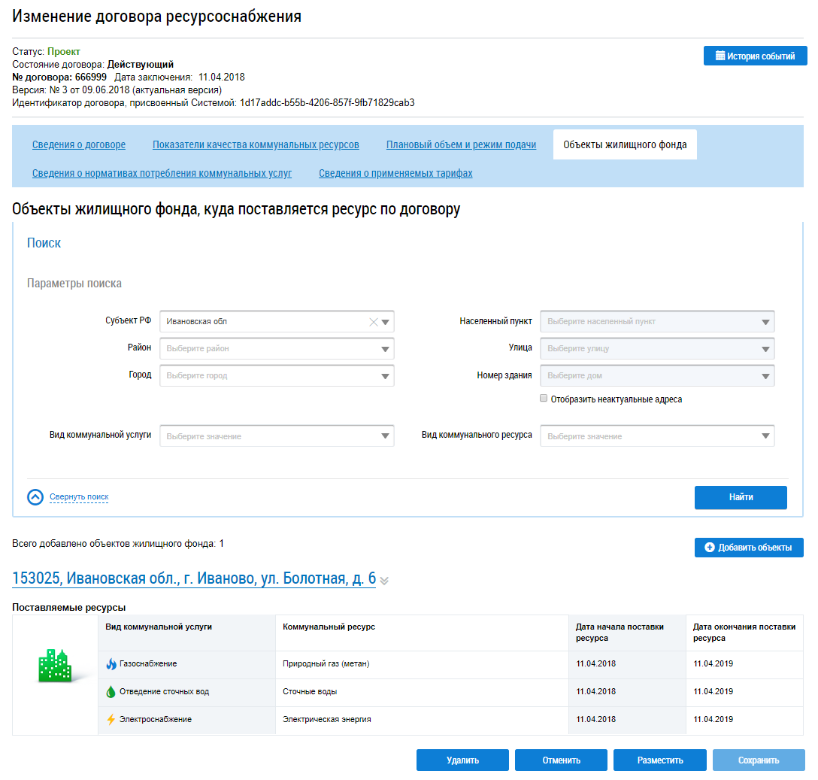Click the green water drop icon
This screenshot has width=818, height=780.
point(111,692)
